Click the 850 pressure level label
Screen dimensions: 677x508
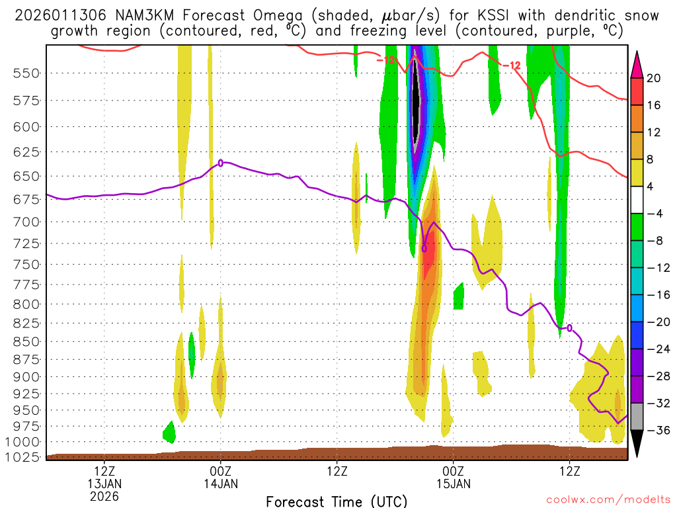pyautogui.click(x=26, y=342)
